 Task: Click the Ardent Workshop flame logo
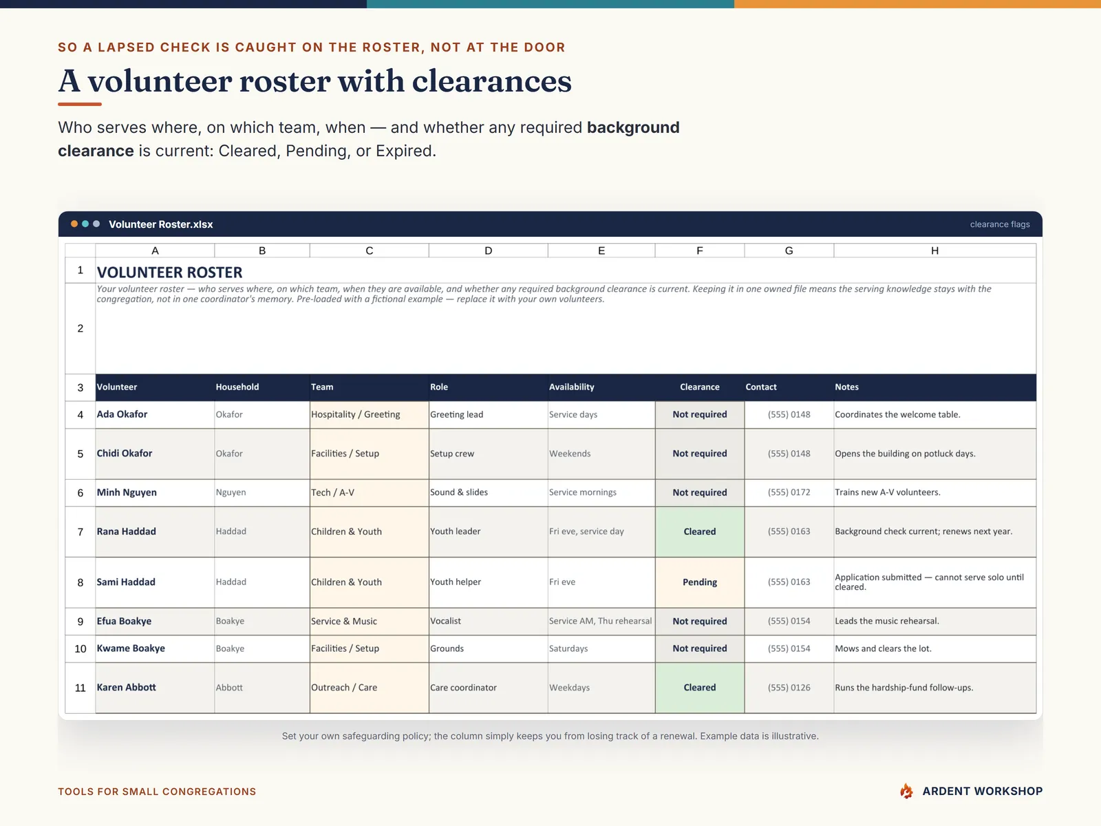[906, 791]
